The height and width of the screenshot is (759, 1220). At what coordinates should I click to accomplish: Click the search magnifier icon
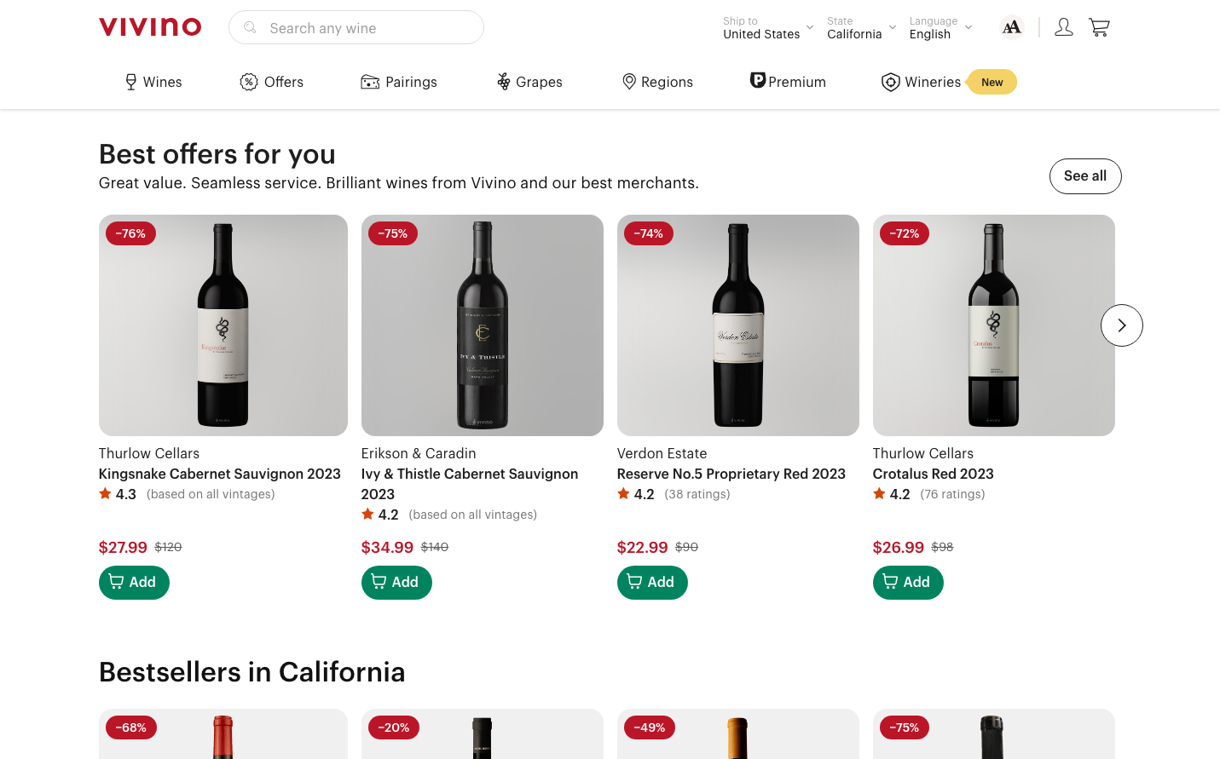pyautogui.click(x=250, y=28)
